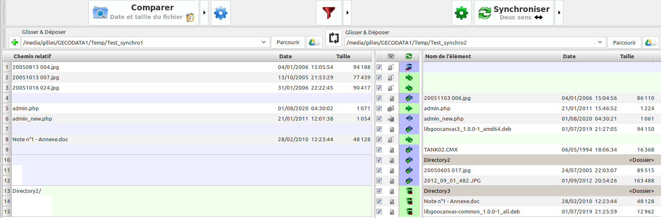Toggle the checkbox in the Directory3 row
The height and width of the screenshot is (218, 661).
[x=379, y=191]
